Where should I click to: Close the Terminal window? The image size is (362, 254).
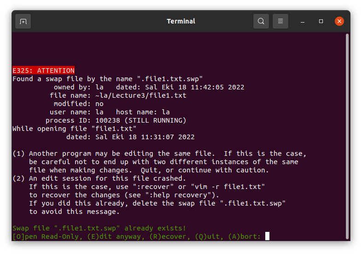coord(339,21)
